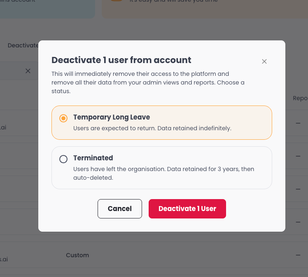Click the Cancel button
The image size is (308, 277).
click(120, 209)
